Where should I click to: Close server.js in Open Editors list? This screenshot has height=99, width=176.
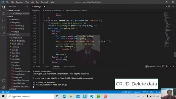(x=11, y=13)
